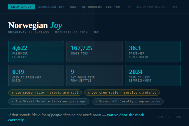Open the 4,622 Passenger Capacity card
The width and height of the screenshot is (189, 126).
(36, 52)
